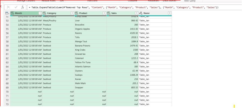Select row number 53

point(7,21)
